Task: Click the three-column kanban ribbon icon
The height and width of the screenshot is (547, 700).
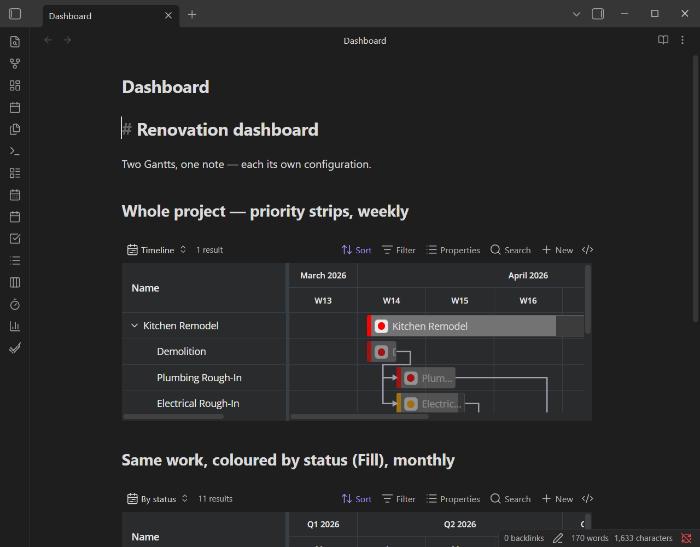Action: [x=15, y=282]
